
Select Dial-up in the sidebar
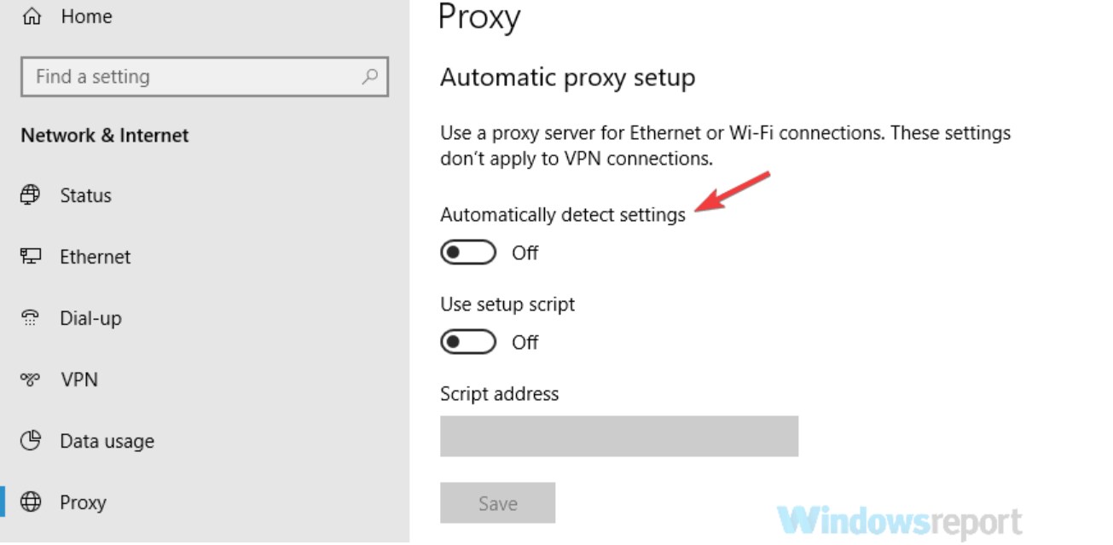coord(90,318)
